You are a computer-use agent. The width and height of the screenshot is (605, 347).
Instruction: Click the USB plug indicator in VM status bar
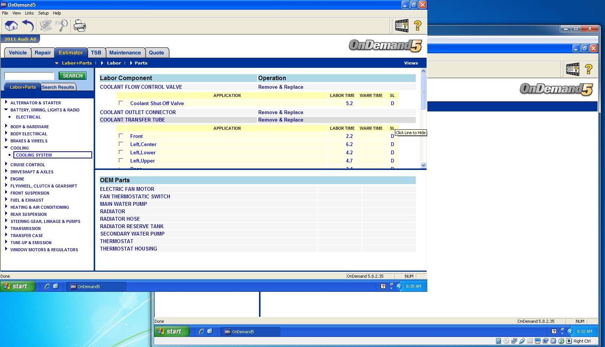(522, 341)
